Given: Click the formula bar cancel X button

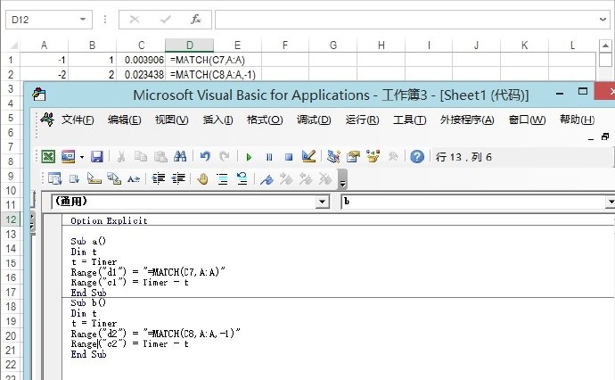Looking at the screenshot, I should click(x=135, y=20).
